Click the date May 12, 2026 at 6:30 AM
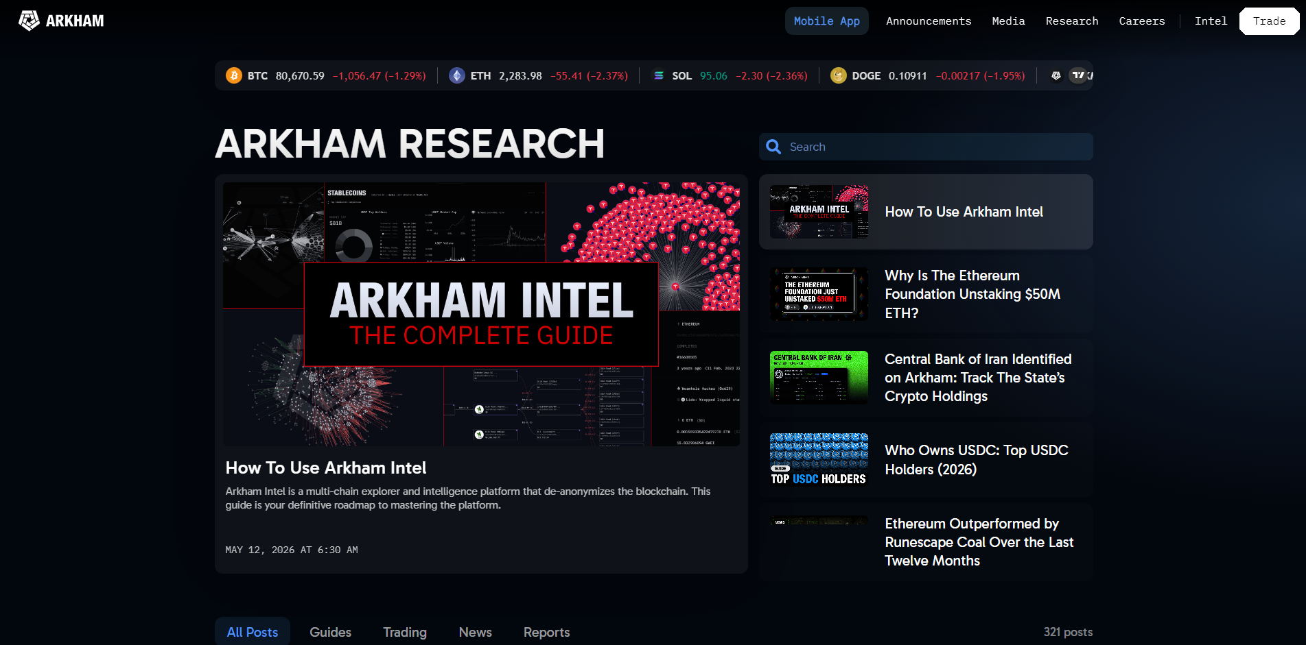The height and width of the screenshot is (645, 1306). point(292,550)
